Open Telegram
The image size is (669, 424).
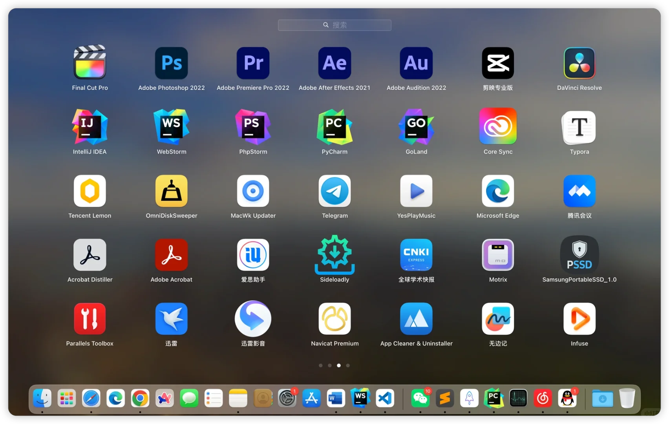point(335,191)
